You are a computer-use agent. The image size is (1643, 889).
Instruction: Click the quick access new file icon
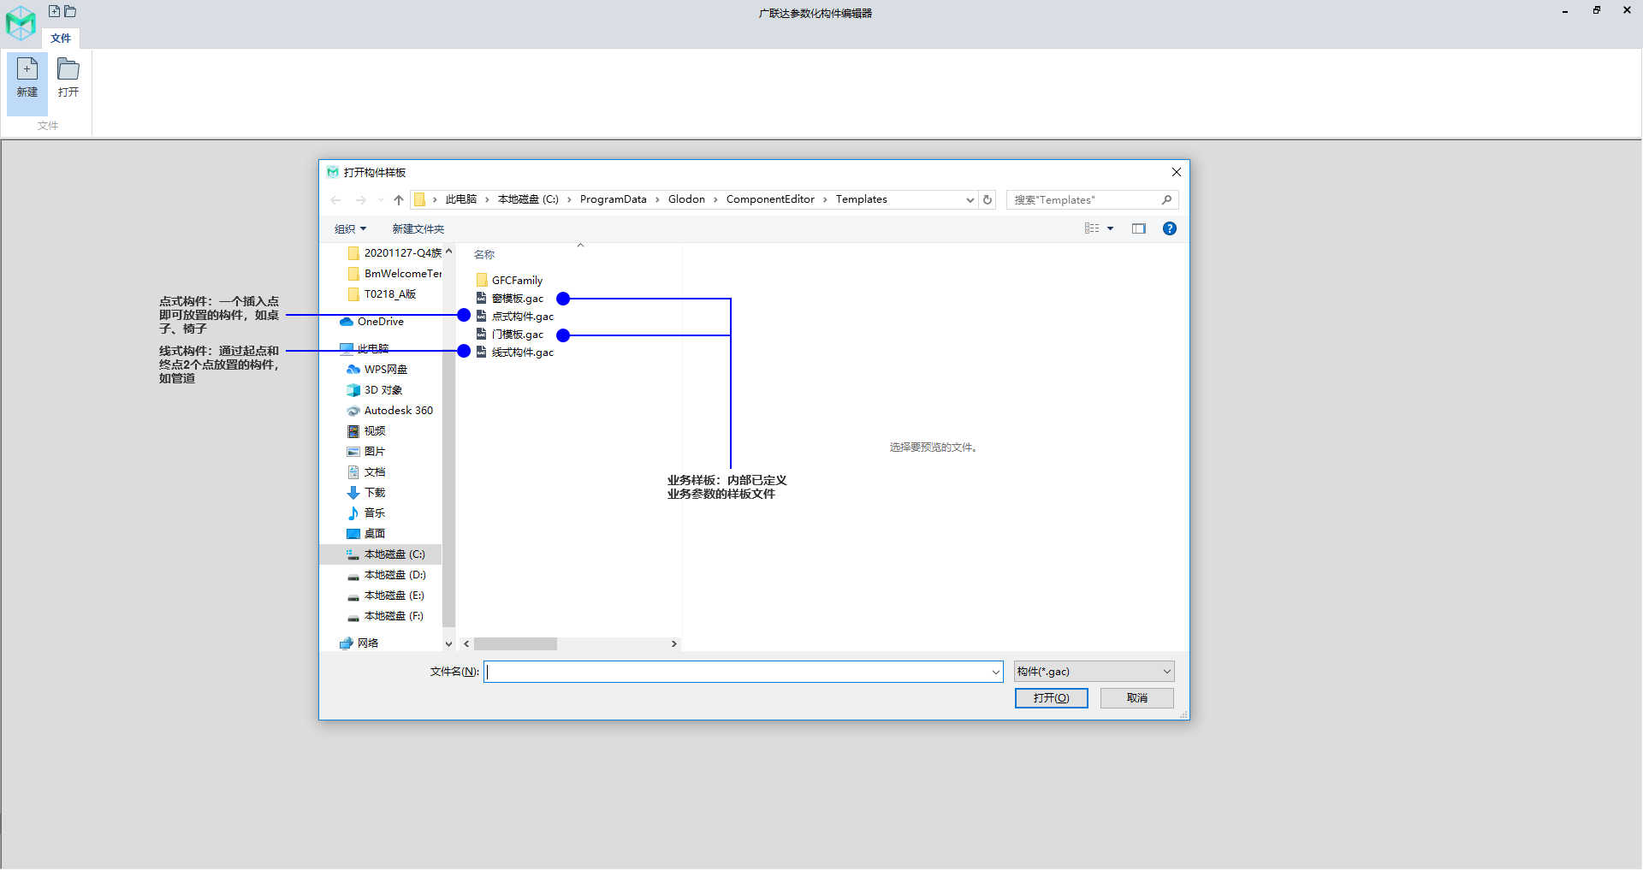pos(54,11)
